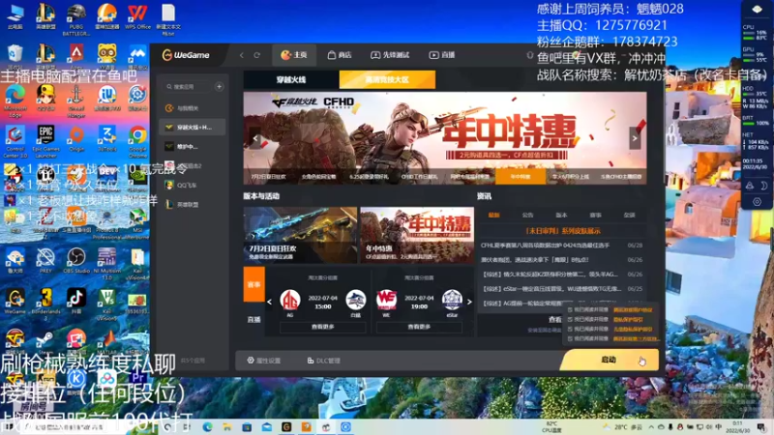Click the search apps field in WeGame sidebar
The width and height of the screenshot is (774, 435).
[188, 87]
